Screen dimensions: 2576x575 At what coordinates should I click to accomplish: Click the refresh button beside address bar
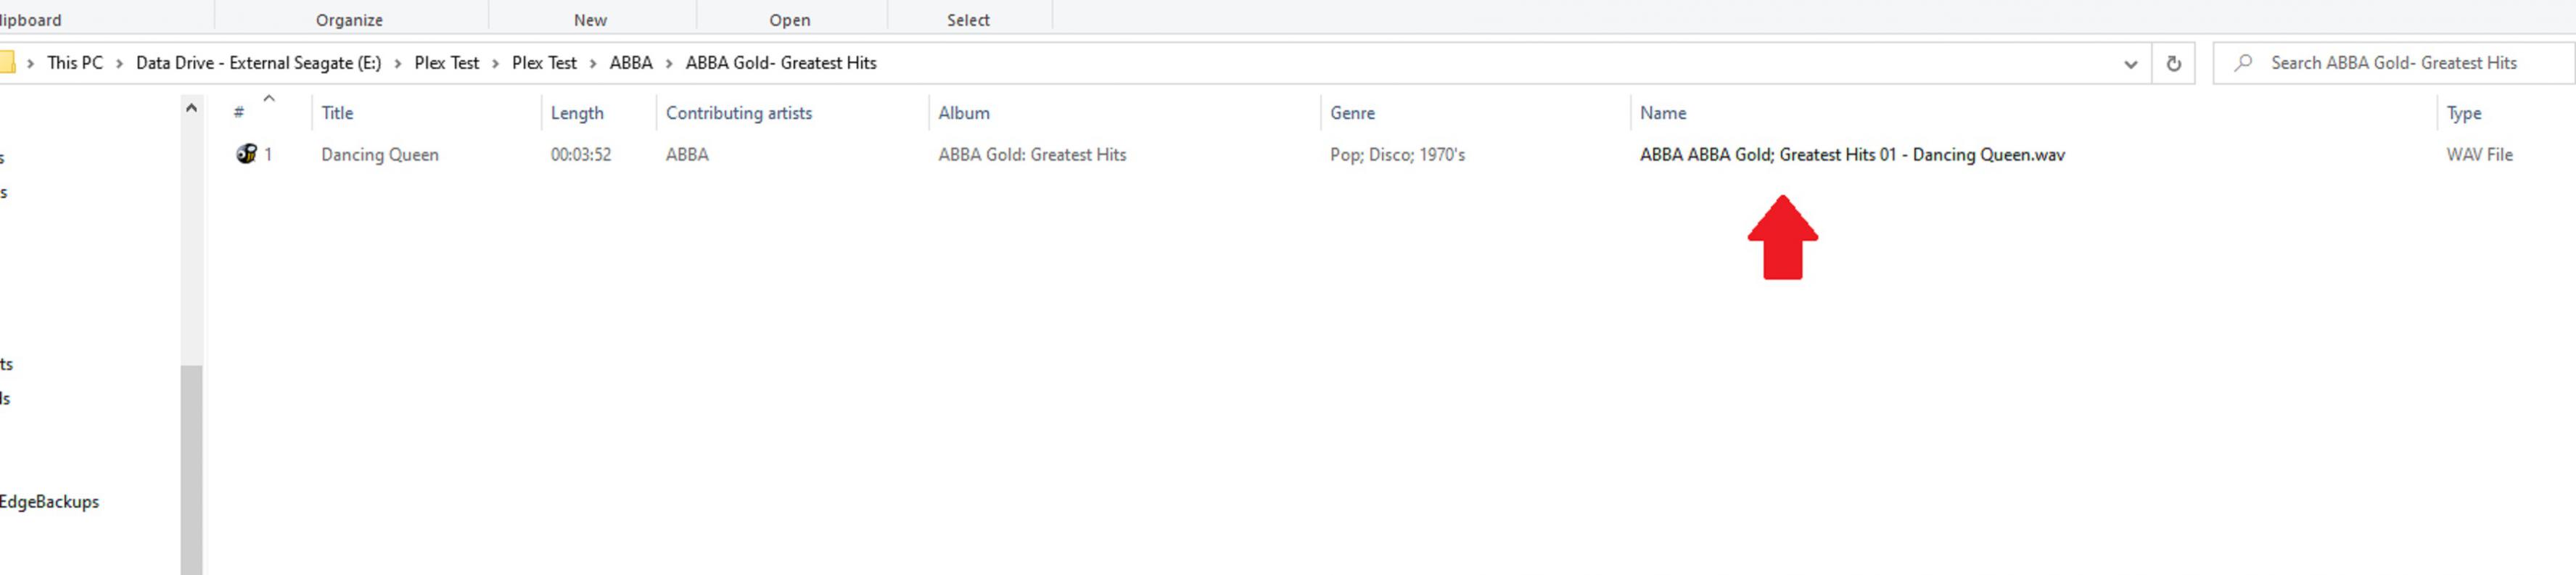(2173, 63)
